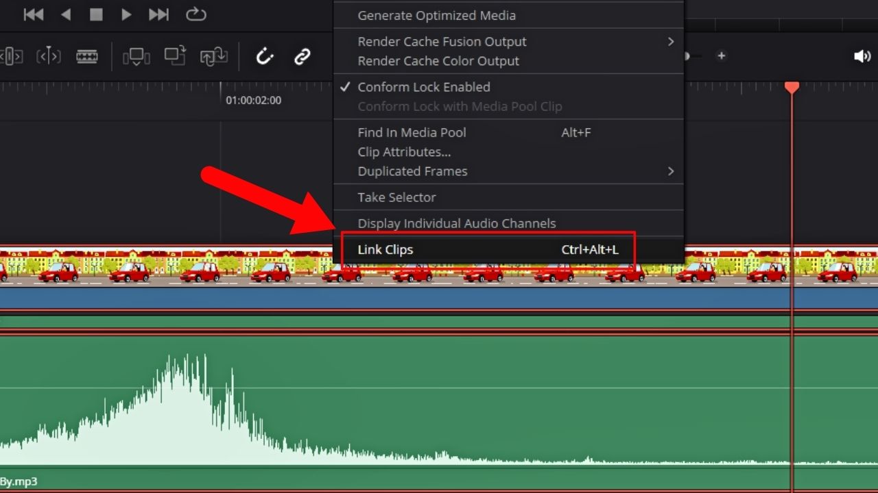Jump to the first frame
The height and width of the screenshot is (493, 878).
click(x=33, y=14)
